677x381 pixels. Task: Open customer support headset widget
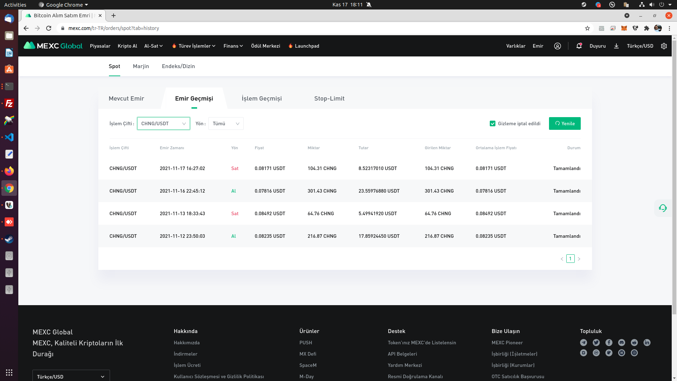click(663, 208)
